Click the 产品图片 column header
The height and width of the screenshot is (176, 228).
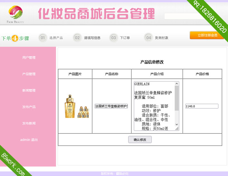tap(75, 74)
